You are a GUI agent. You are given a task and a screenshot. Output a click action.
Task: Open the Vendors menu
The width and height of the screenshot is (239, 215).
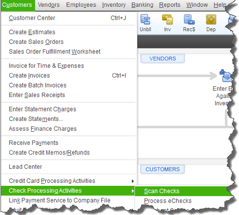[x=49, y=5]
